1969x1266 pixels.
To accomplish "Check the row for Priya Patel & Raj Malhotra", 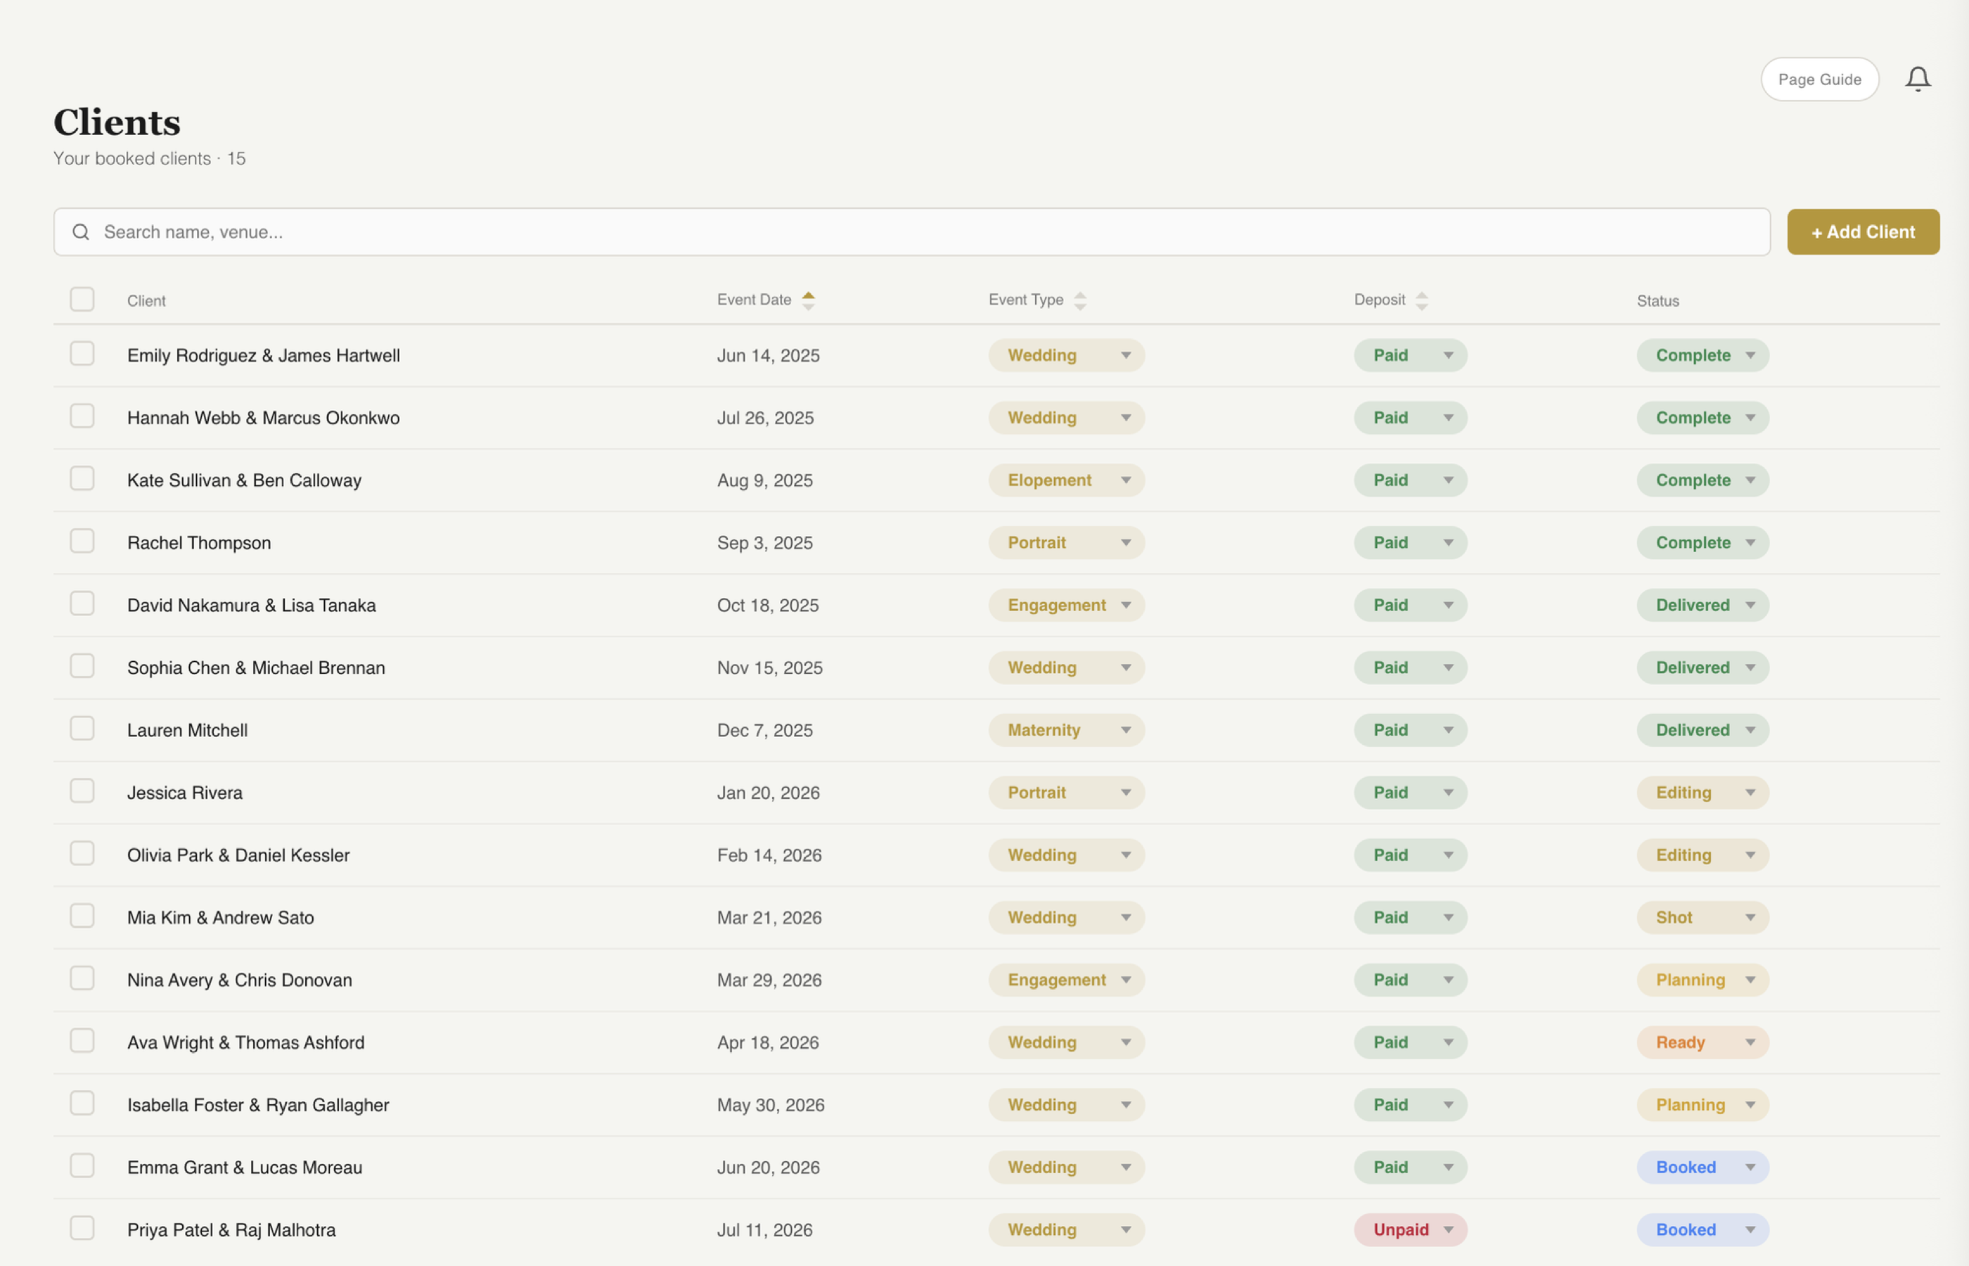I will (82, 1228).
